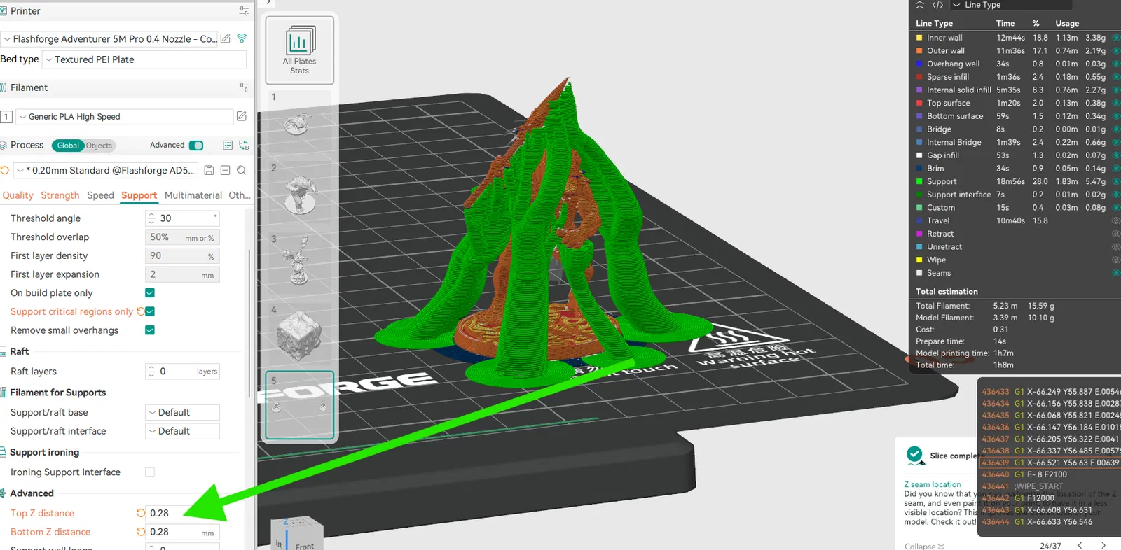This screenshot has height=550, width=1121.
Task: Reset Support critical regions only value
Action: (x=140, y=311)
